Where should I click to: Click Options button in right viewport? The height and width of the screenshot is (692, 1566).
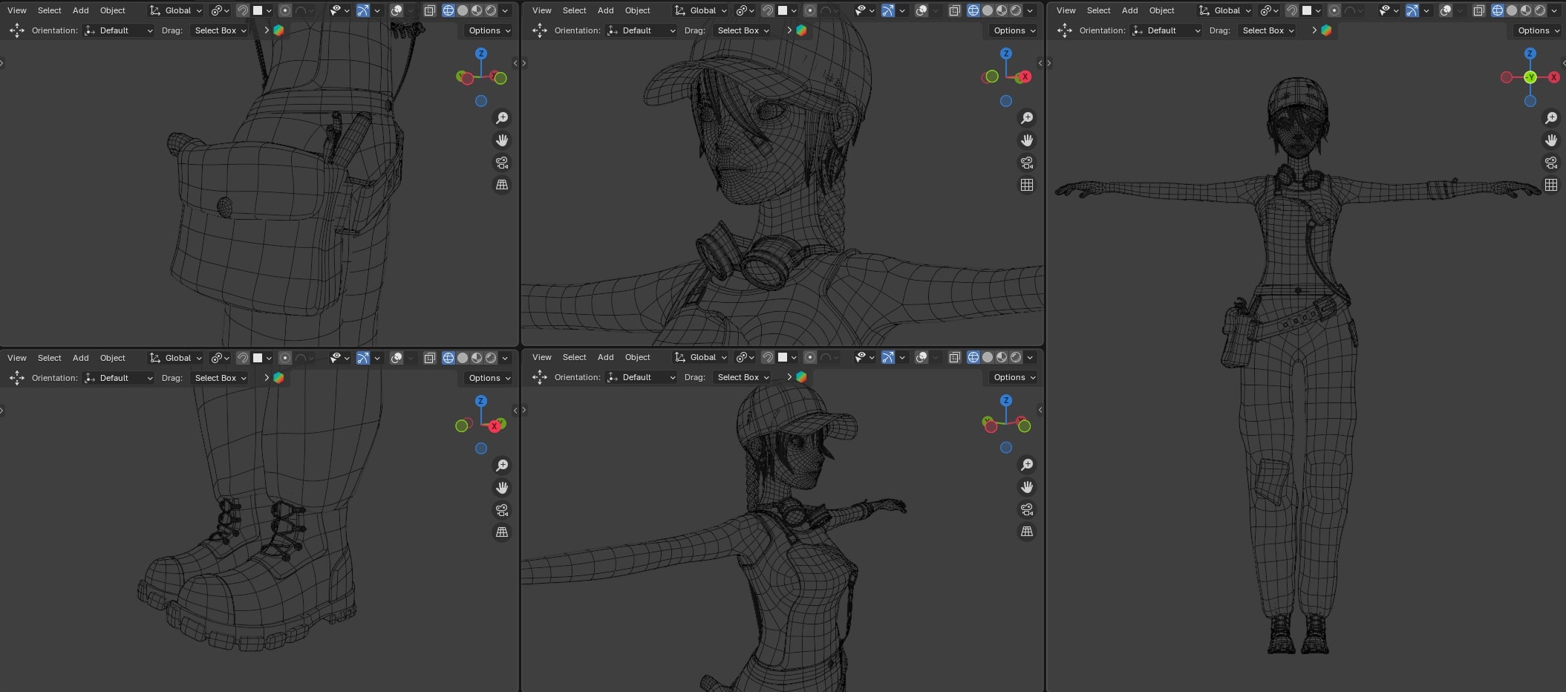[1538, 30]
